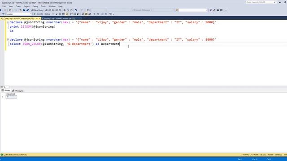Toggle Include Live Query Statistics icon
Screen dimensions: 287x161
[75, 14]
